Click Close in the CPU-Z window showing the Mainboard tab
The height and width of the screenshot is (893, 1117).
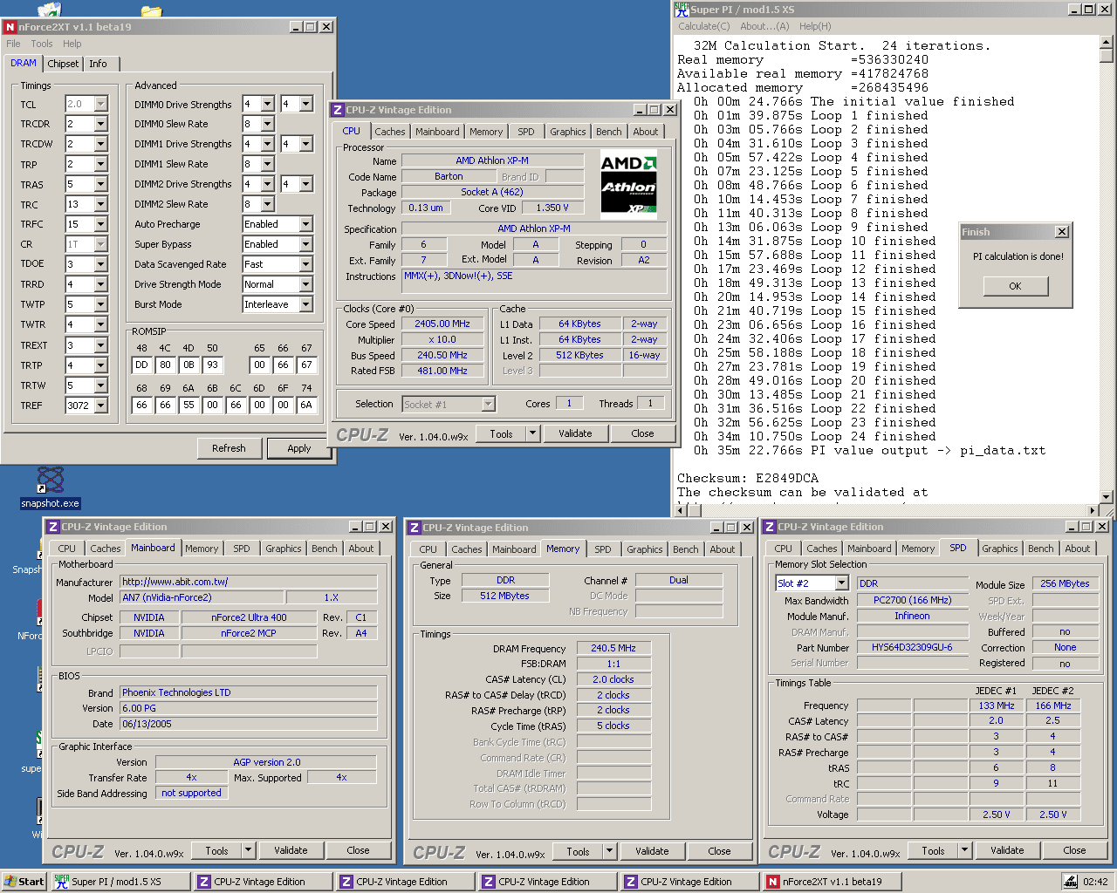(x=358, y=850)
